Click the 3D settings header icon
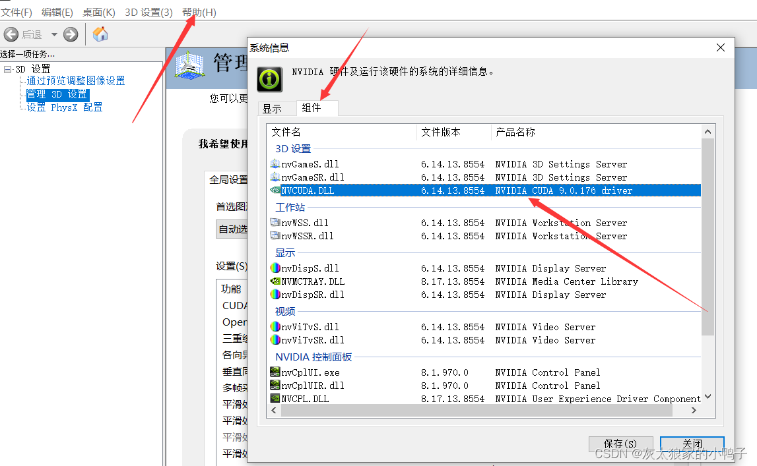The height and width of the screenshot is (466, 757). 189,65
